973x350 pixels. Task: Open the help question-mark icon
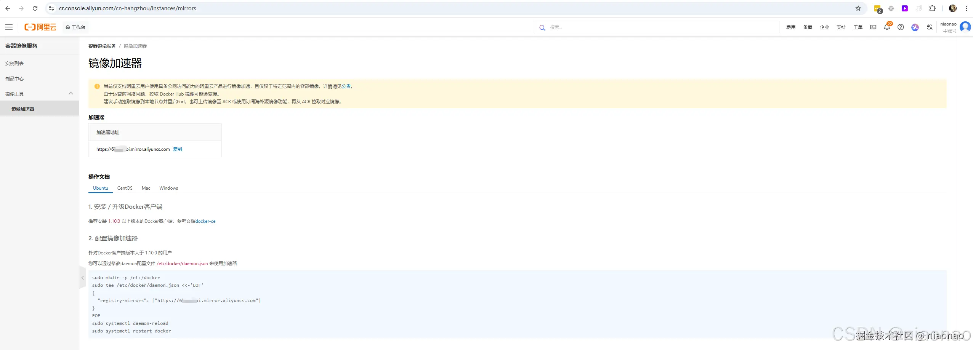click(901, 27)
